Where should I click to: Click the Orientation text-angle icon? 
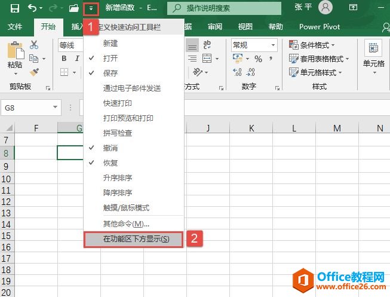click(198, 72)
